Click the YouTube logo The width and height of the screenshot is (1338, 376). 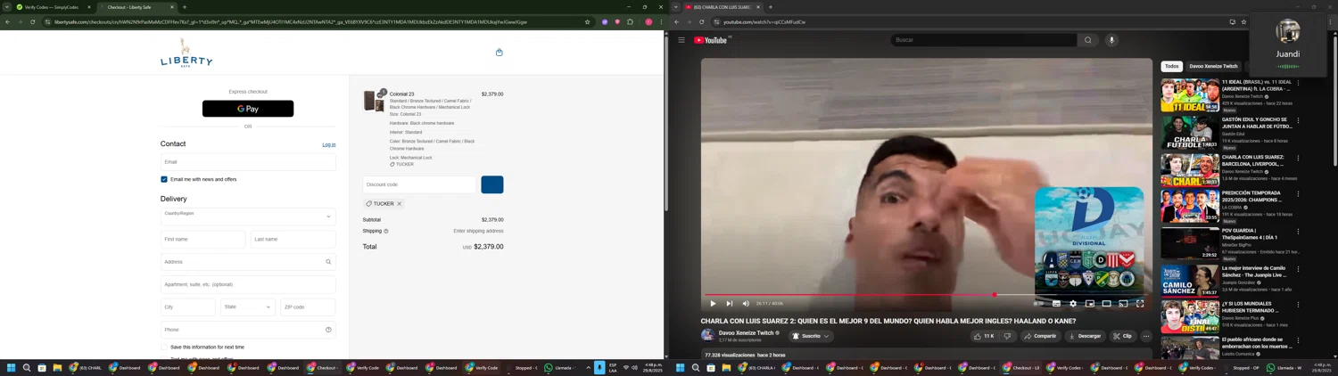click(x=711, y=40)
